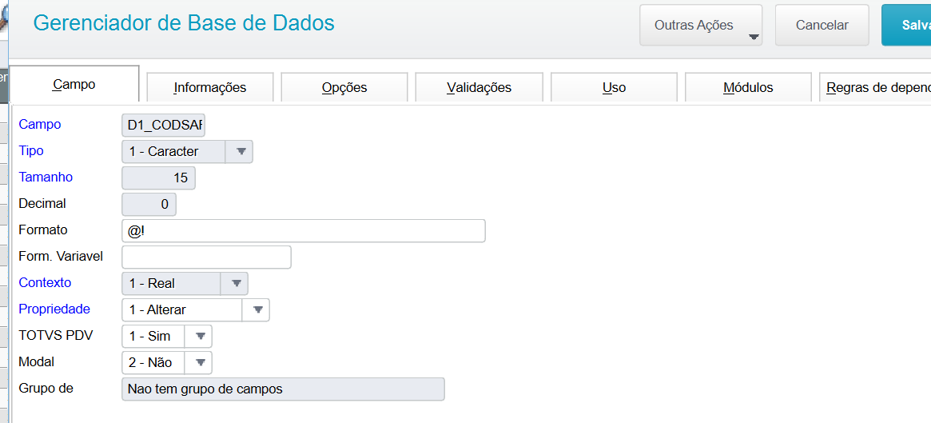The height and width of the screenshot is (423, 931).
Task: Click the Form. Variavel input field
Action: point(207,257)
